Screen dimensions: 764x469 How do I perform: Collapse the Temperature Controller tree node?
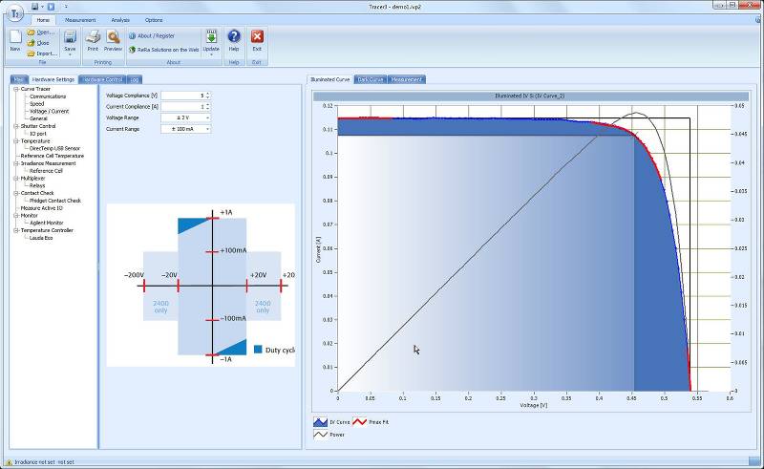(16, 230)
